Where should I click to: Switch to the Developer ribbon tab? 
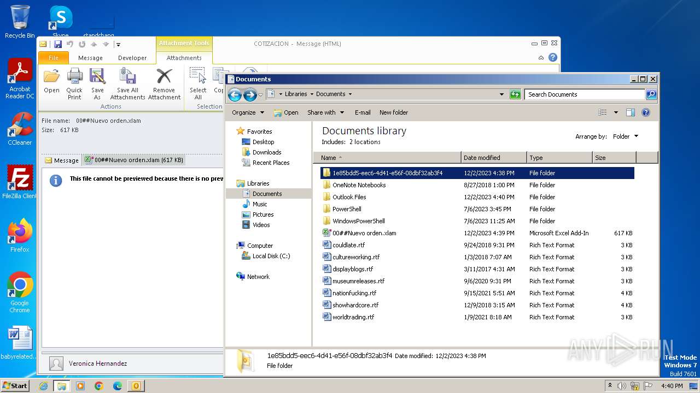[132, 58]
